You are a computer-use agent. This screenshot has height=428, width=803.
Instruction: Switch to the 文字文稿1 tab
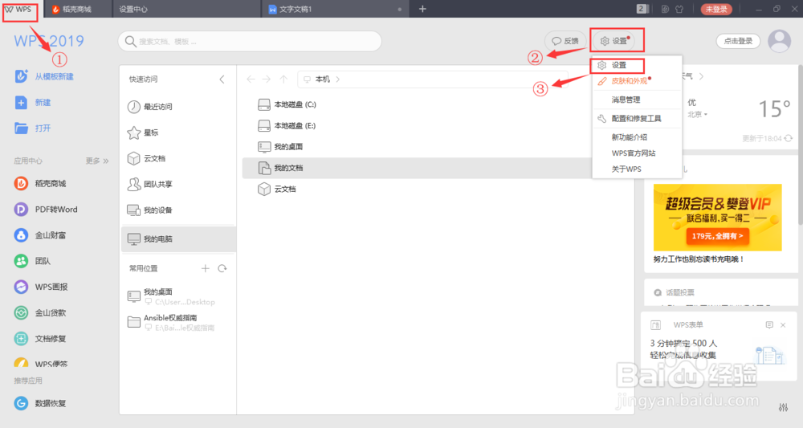[335, 9]
